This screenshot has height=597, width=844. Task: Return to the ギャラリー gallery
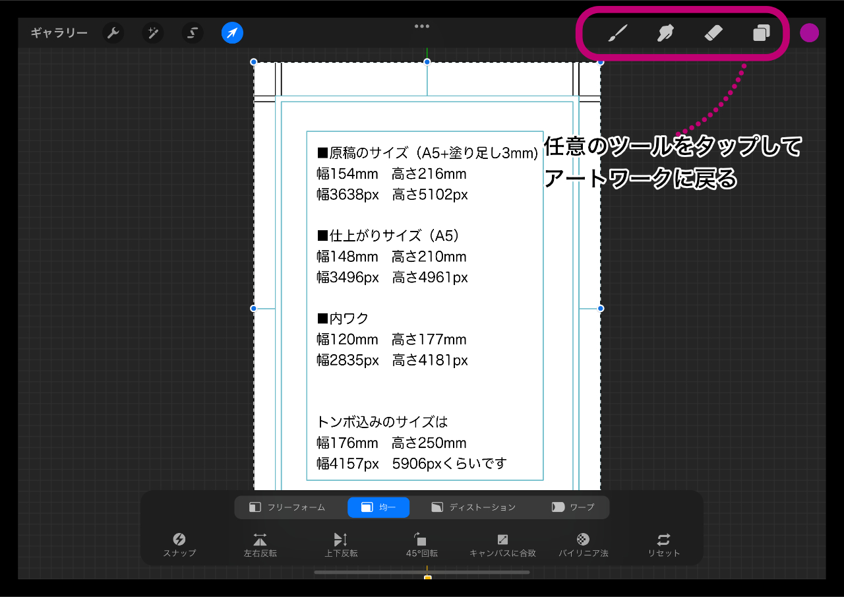(x=59, y=33)
